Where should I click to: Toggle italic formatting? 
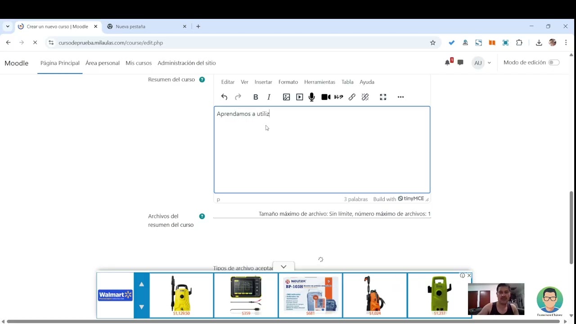(x=269, y=97)
